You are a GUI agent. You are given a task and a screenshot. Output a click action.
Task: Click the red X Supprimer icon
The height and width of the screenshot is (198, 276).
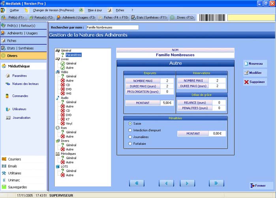[246, 82]
